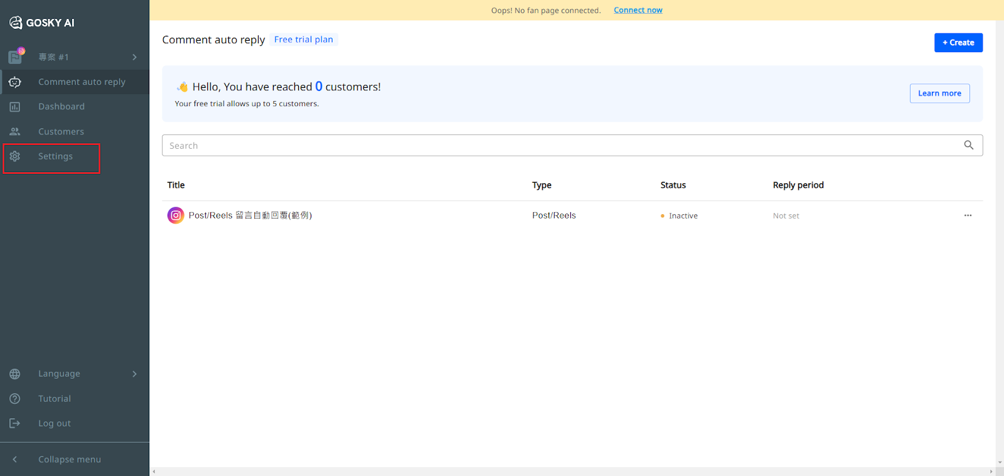
Task: Expand the Language submenu chevron
Action: 134,374
